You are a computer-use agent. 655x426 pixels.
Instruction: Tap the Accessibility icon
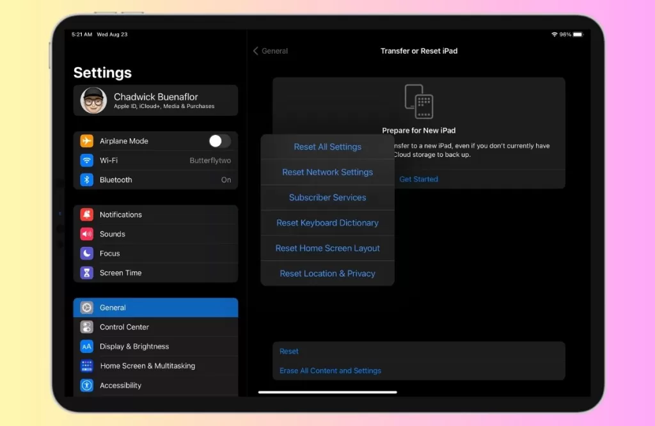(x=86, y=386)
